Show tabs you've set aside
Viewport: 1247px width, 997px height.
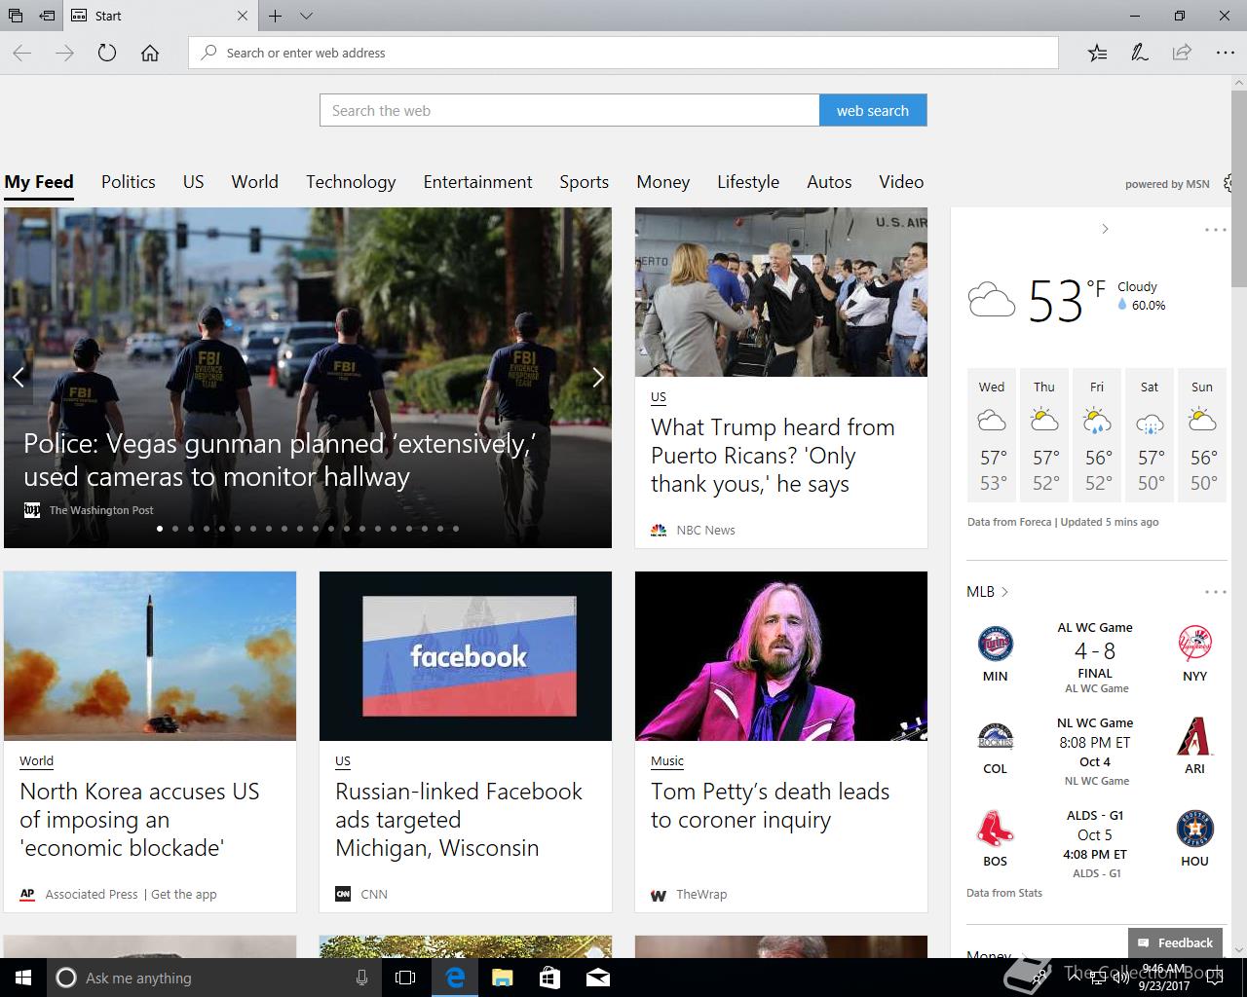pyautogui.click(x=16, y=16)
